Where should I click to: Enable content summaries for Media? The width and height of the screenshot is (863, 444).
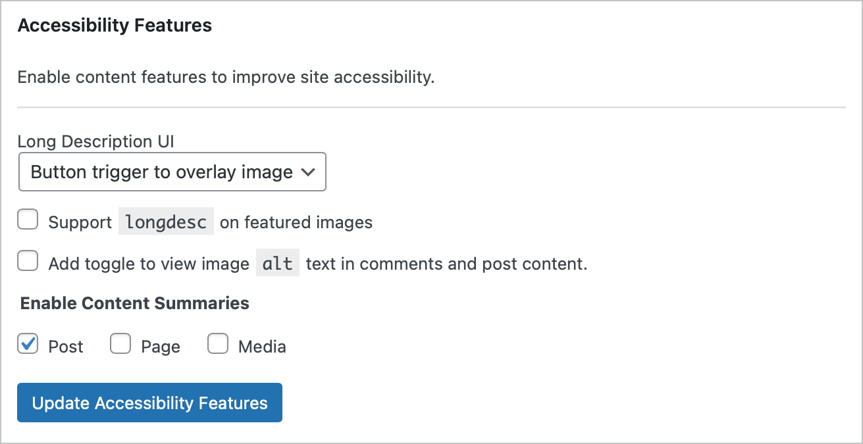218,344
